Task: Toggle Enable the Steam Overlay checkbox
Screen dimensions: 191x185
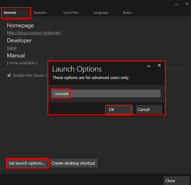Action: (9, 75)
